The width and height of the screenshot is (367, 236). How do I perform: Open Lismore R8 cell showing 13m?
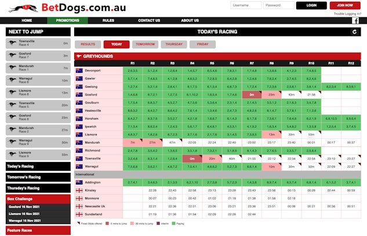click(271, 134)
